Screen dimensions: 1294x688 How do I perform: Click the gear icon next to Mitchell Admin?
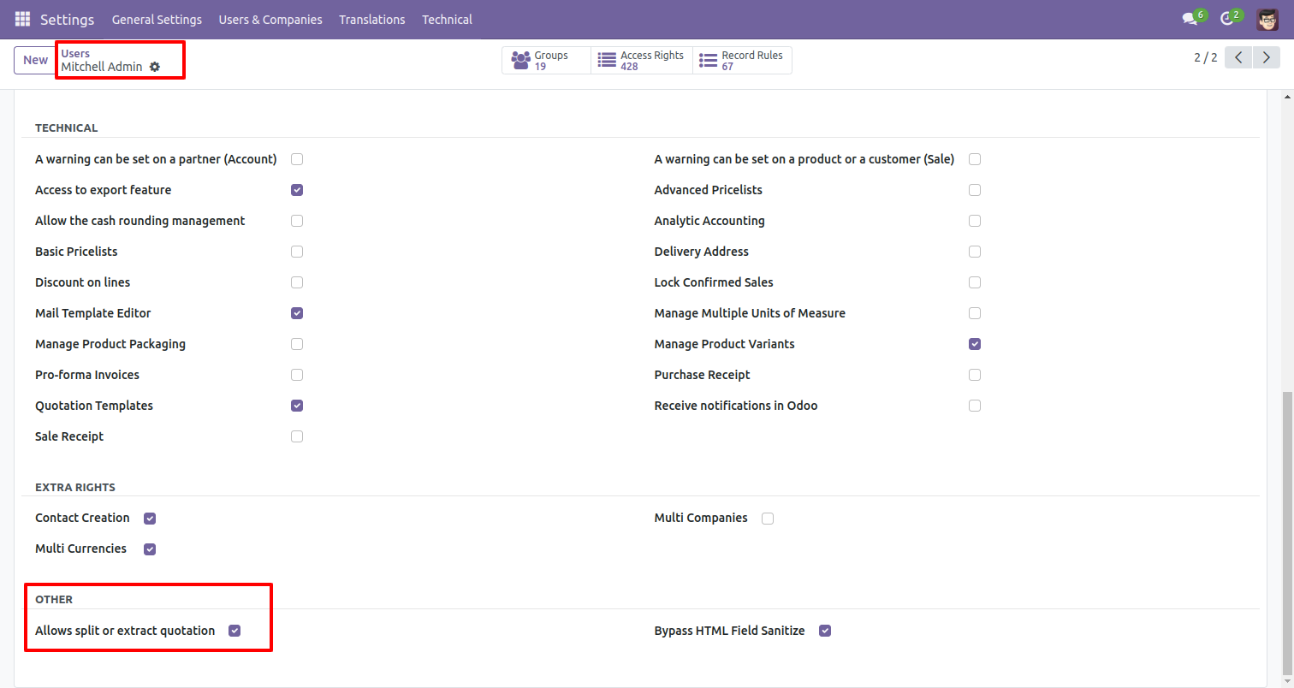click(x=155, y=67)
